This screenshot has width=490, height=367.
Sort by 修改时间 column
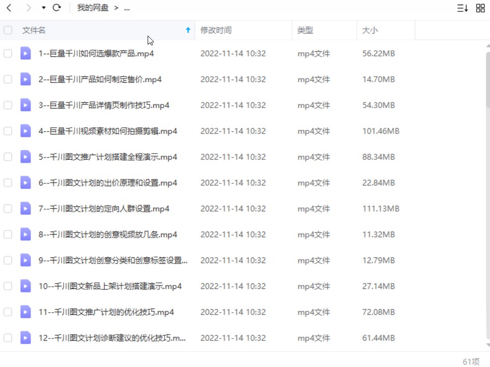[215, 30]
